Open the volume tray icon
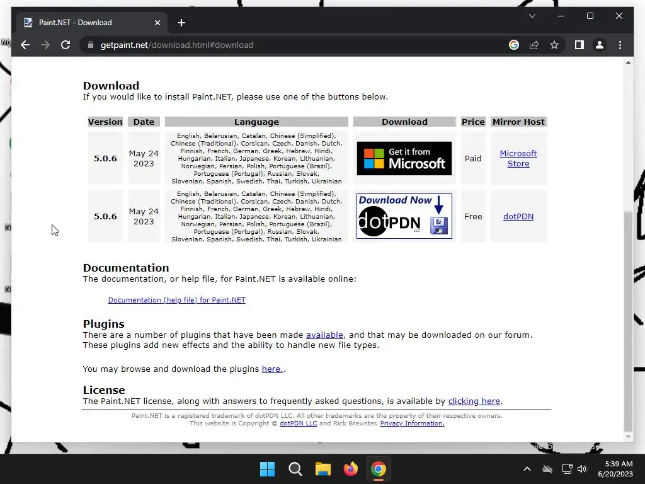Image resolution: width=645 pixels, height=484 pixels. [x=582, y=469]
